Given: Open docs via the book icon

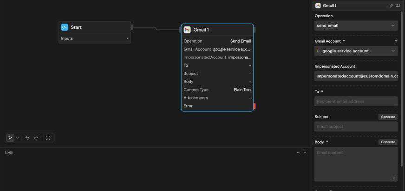Looking at the screenshot, I should pos(398,6).
